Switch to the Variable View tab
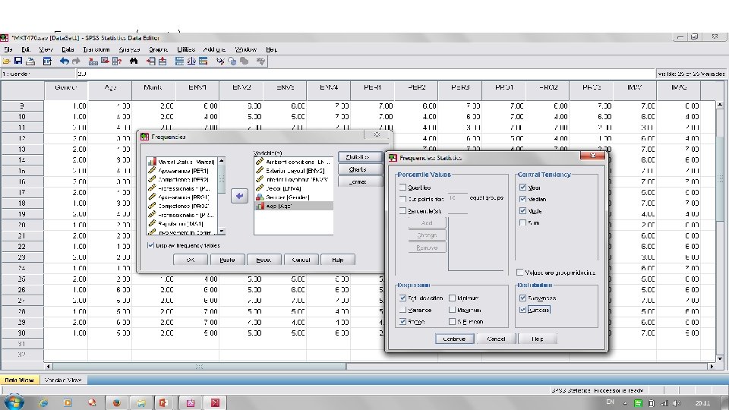This screenshot has width=729, height=410. pos(65,380)
